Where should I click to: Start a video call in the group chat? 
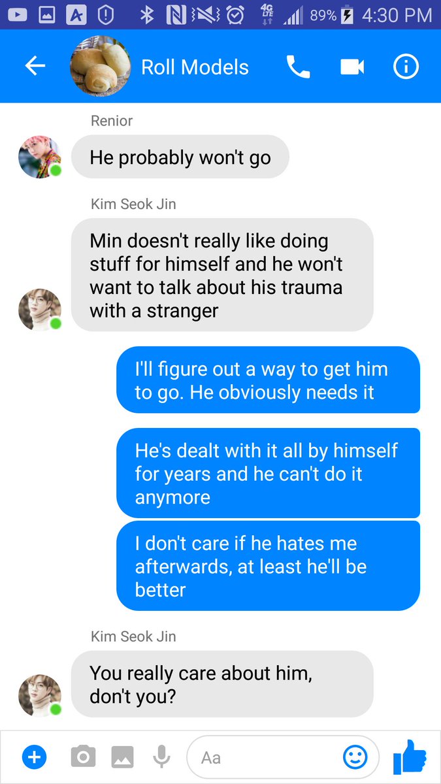point(352,67)
